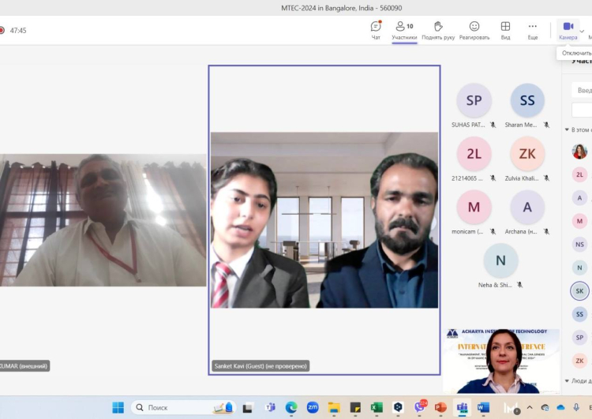Select the SP avatar tile SUHAS PAT...
This screenshot has width=592, height=419.
[x=474, y=101]
